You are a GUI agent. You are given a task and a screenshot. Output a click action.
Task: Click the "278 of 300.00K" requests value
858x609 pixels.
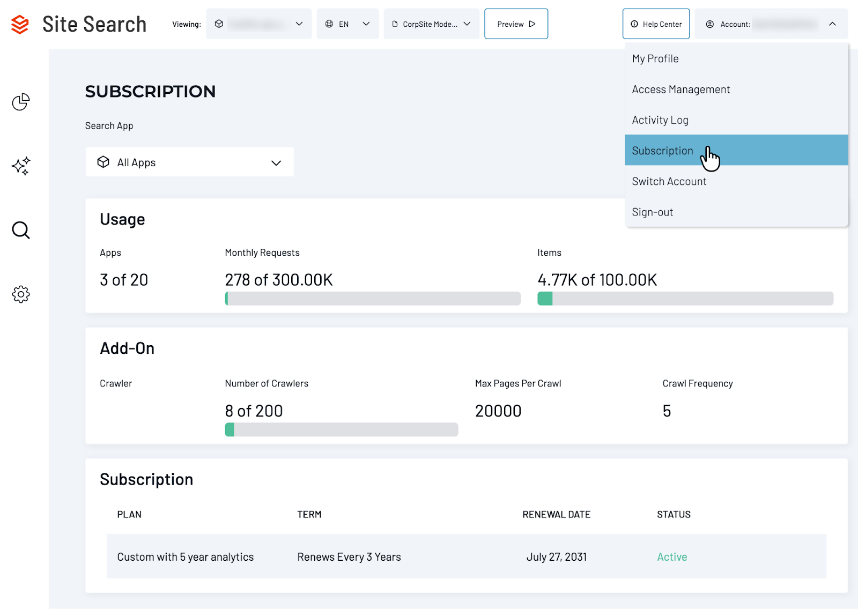click(279, 280)
